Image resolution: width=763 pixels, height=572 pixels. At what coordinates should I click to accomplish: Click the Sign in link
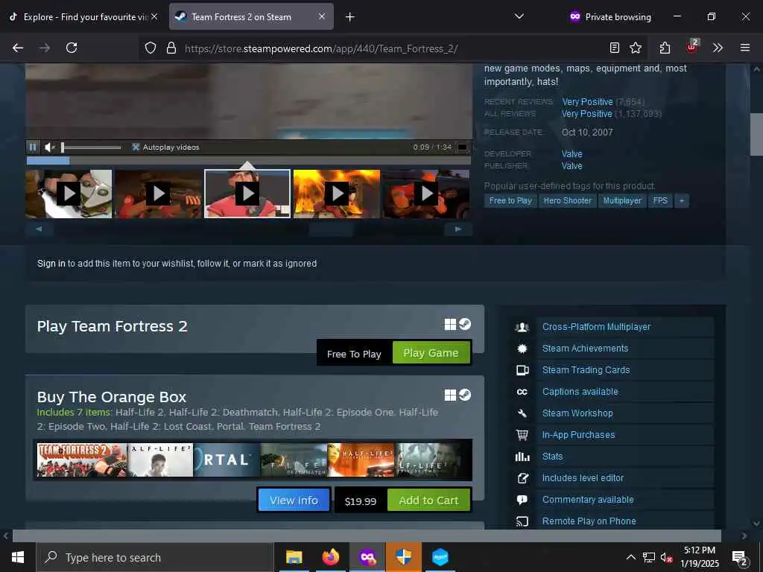(51, 263)
